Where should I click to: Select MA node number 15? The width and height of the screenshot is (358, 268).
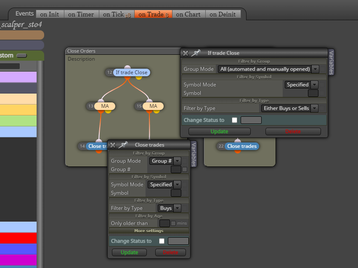tap(153, 106)
